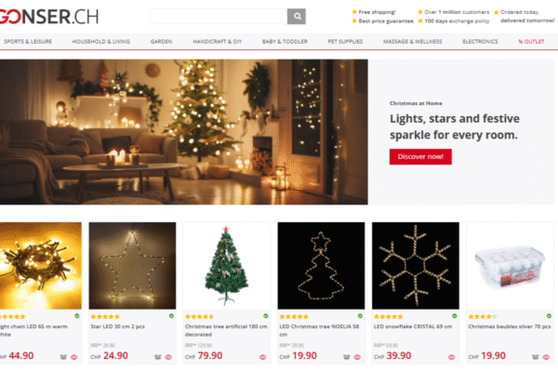
Task: Add Christmas baubles silver to cart
Action: tap(536, 357)
